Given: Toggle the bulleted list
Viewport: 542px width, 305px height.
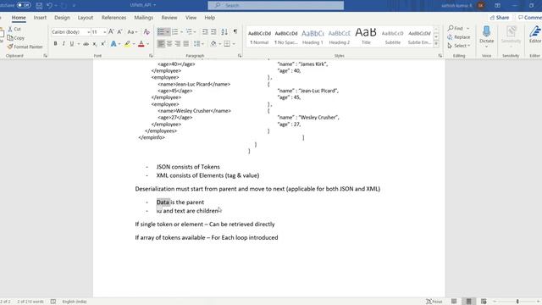Looking at the screenshot, I should [161, 32].
